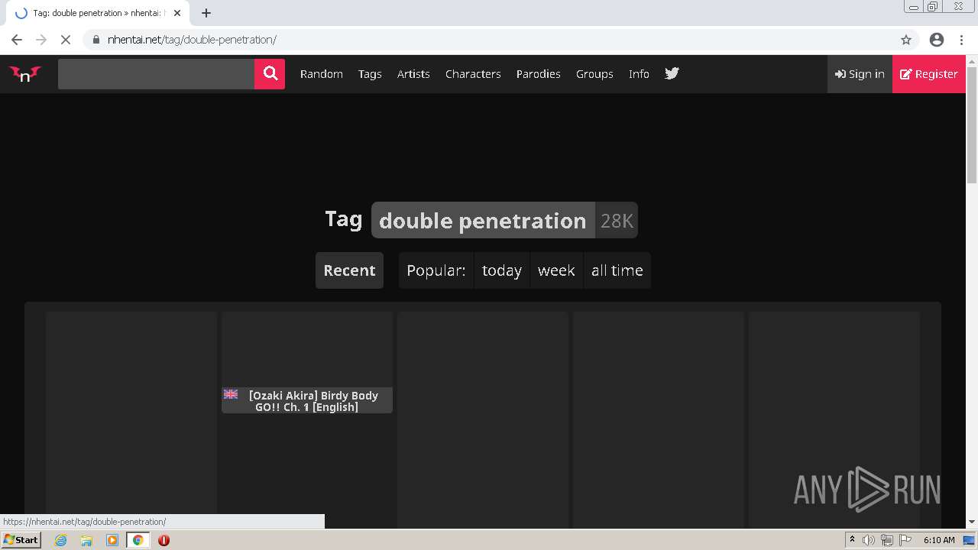Click the Chrome taskbar icon
Screen dimensions: 978x550
pos(138,540)
